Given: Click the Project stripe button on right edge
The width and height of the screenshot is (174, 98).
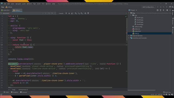Looking at the screenshot, I should click(x=173, y=13).
